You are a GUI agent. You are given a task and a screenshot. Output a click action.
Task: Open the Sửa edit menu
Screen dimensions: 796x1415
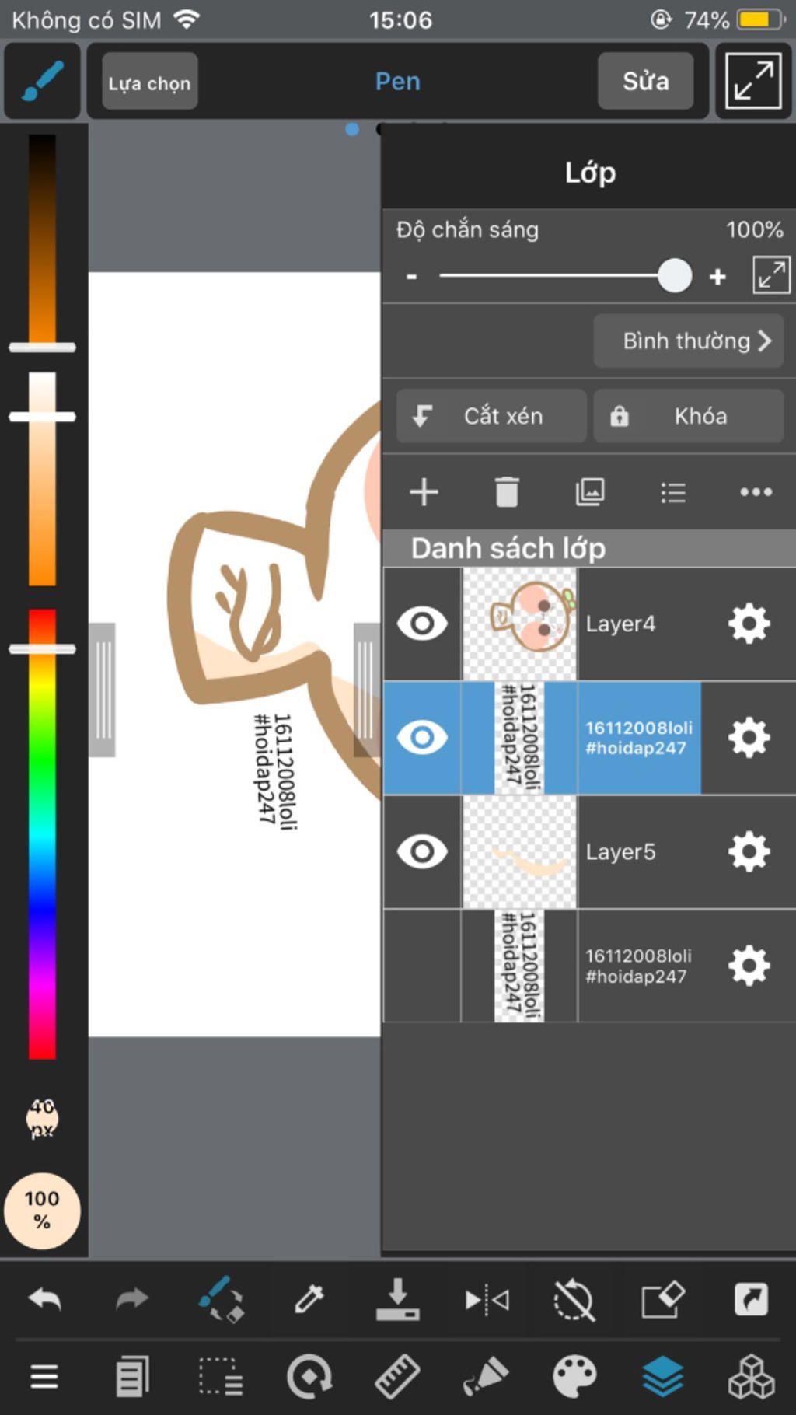pos(645,82)
